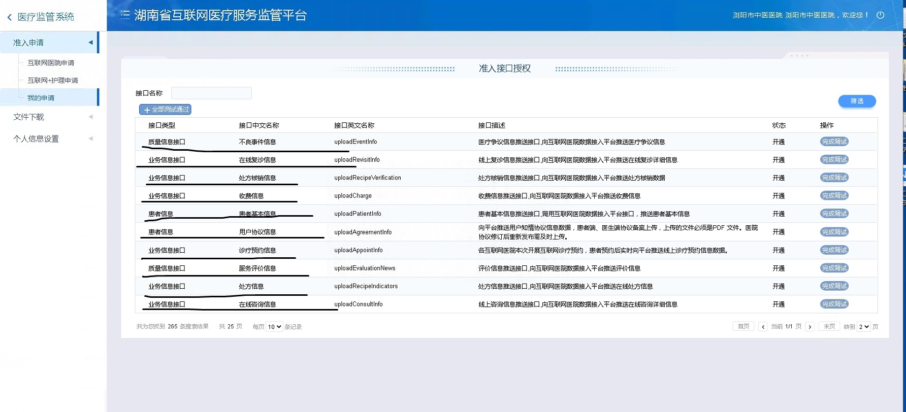Viewport: 906px width, 412px height.
Task: Go to previous page arrow
Action: tap(763, 327)
